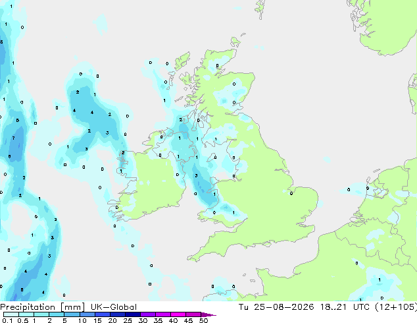Click the 'Precipitation [mm]' title text
This screenshot has height=323, width=417.
click(x=43, y=307)
